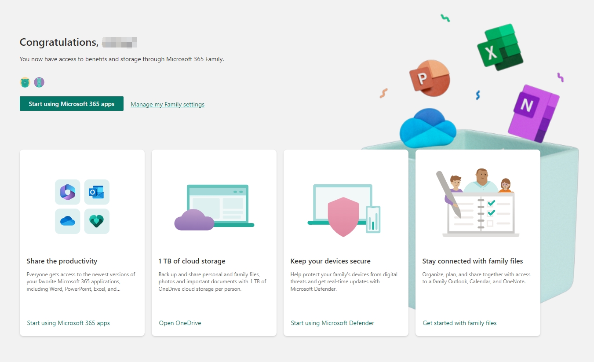Image resolution: width=594 pixels, height=362 pixels.
Task: Click the PowerPoint icon in the banner
Action: [x=429, y=78]
